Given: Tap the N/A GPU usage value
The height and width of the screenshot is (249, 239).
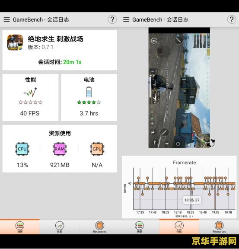Looking at the screenshot, I should point(97,165).
